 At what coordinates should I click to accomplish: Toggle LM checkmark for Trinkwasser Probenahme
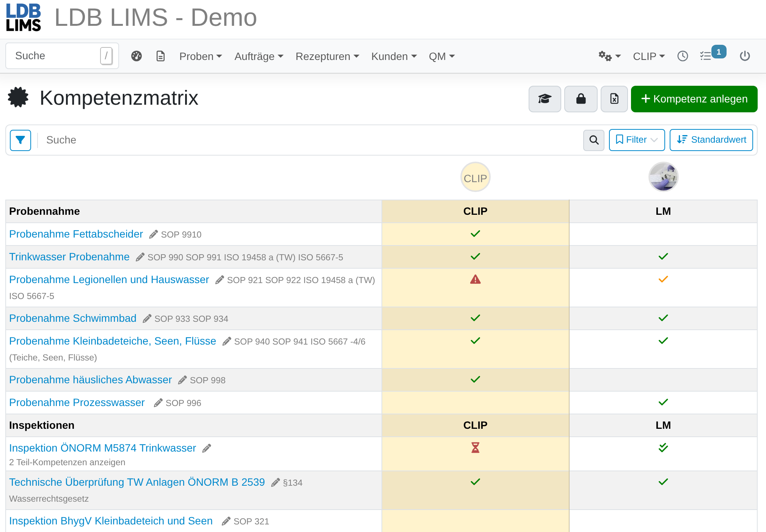click(x=663, y=257)
